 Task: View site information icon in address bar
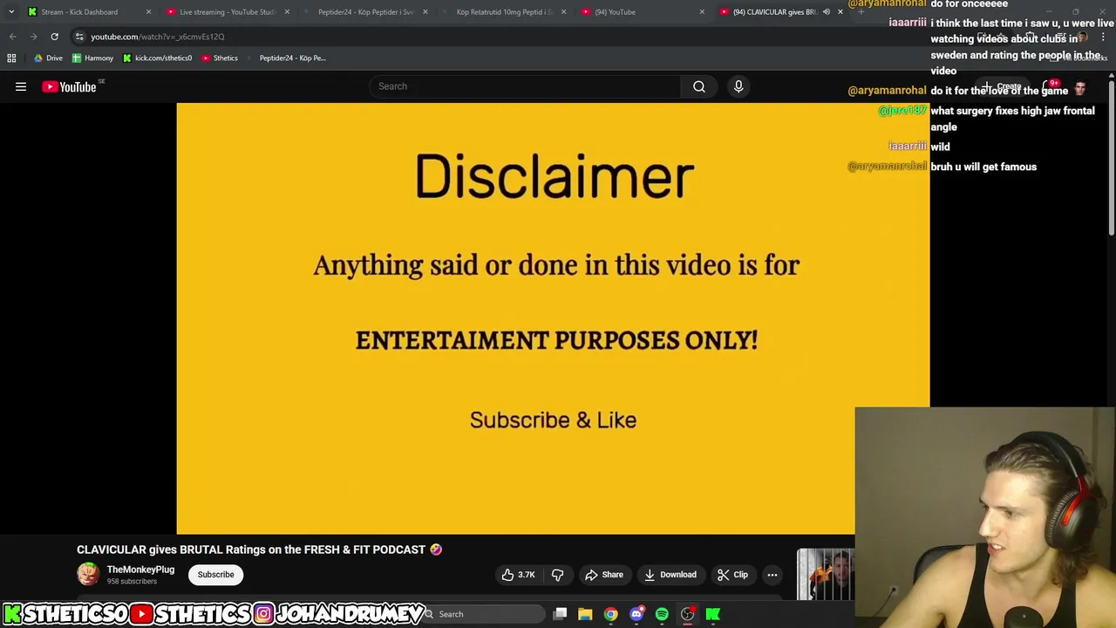pos(79,37)
